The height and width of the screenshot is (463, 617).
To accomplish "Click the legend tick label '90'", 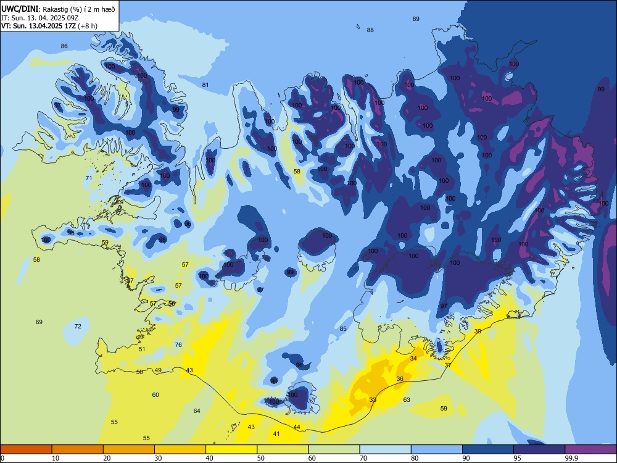I will (466, 458).
